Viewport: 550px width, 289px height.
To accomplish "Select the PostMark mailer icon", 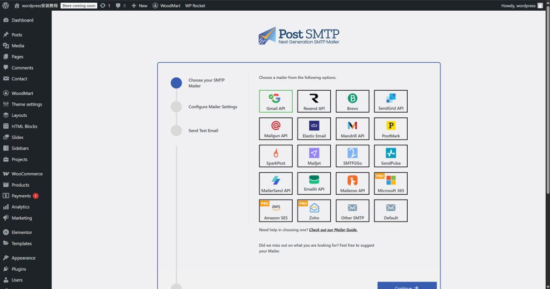I will coord(390,128).
